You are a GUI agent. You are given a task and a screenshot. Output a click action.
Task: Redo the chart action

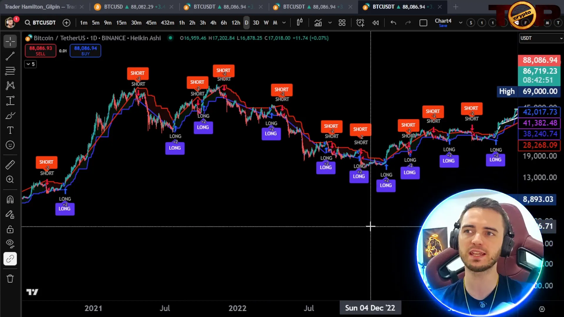click(408, 23)
